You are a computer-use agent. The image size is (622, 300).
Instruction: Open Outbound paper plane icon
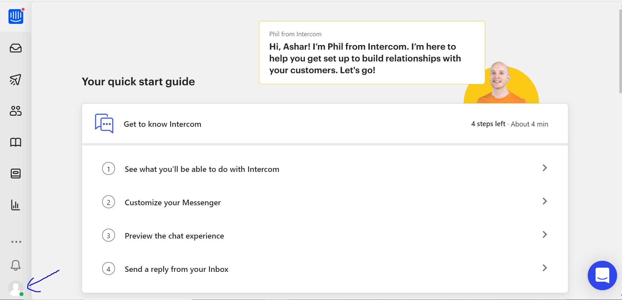pos(16,79)
